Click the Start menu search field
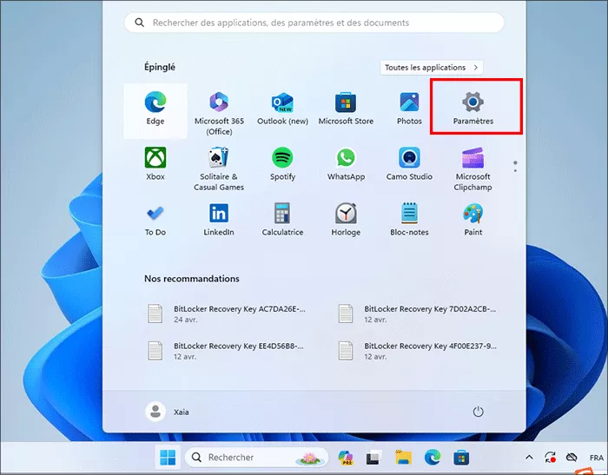This screenshot has width=608, height=475. point(313,23)
